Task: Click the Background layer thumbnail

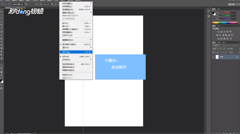Action: (x=217, y=57)
